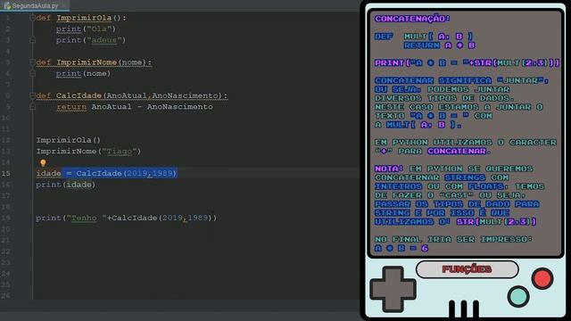Click print(idade) on line 16

pyautogui.click(x=65, y=185)
